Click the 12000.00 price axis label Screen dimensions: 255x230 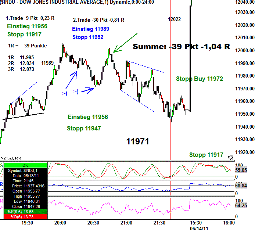[x=245, y=50]
